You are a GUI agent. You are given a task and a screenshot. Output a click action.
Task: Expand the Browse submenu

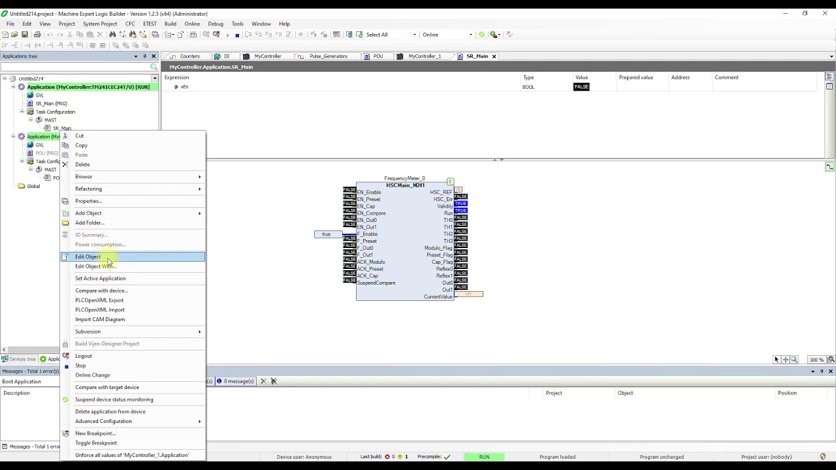133,177
